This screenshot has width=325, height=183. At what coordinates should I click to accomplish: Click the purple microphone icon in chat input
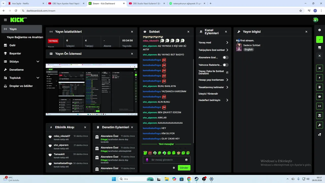(x=147, y=160)
